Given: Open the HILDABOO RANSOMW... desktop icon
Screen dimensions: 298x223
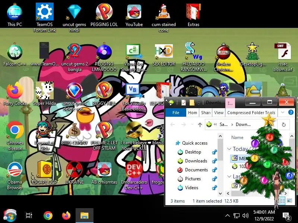Looking at the screenshot, I should point(193,57).
